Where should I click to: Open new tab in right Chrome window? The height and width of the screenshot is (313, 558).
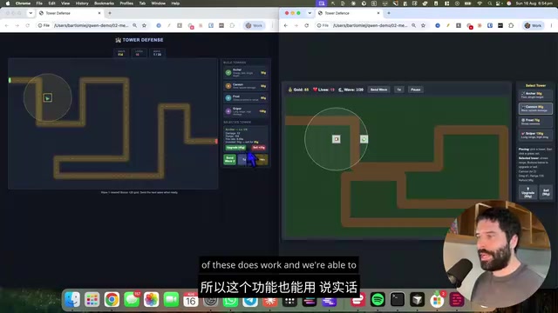click(389, 13)
